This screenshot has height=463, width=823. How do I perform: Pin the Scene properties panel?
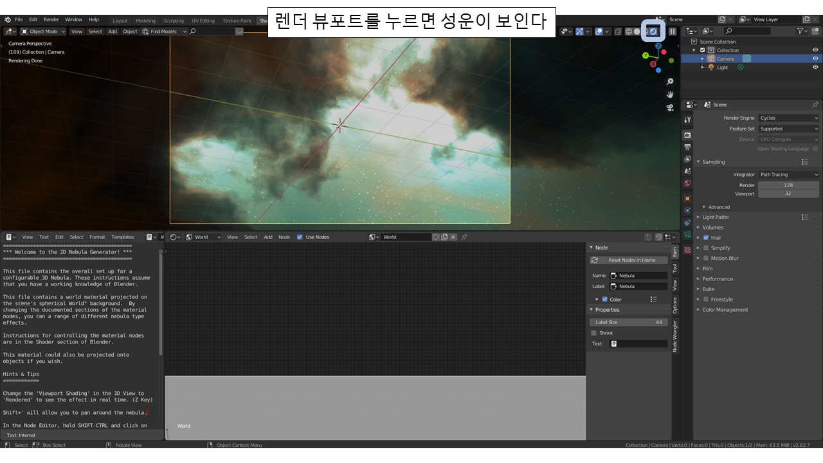pyautogui.click(x=815, y=104)
